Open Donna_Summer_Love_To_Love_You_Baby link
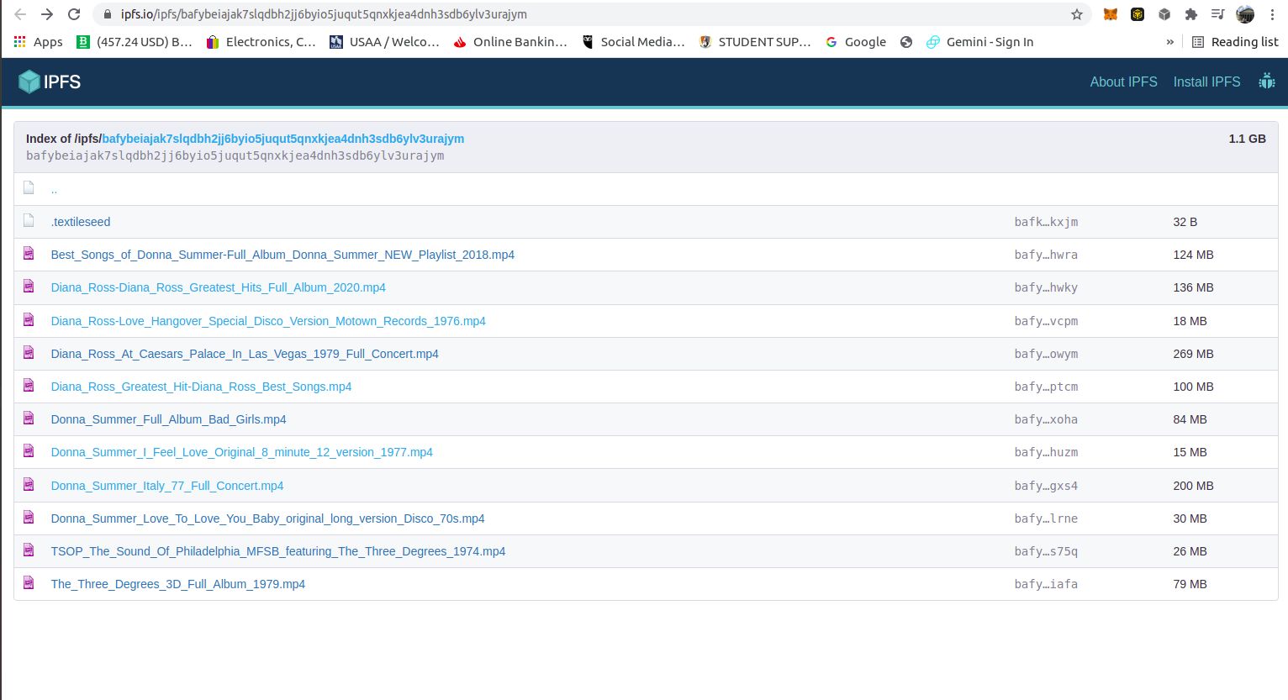Viewport: 1288px width, 700px height. tap(267, 518)
